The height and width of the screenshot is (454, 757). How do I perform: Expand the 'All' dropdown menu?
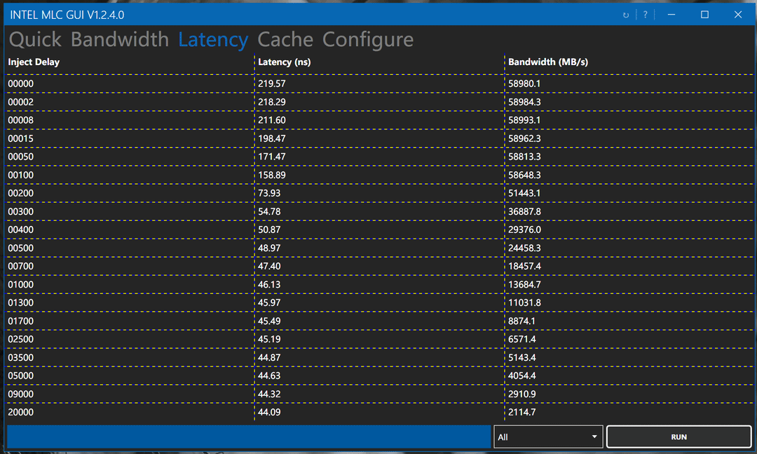tap(548, 437)
